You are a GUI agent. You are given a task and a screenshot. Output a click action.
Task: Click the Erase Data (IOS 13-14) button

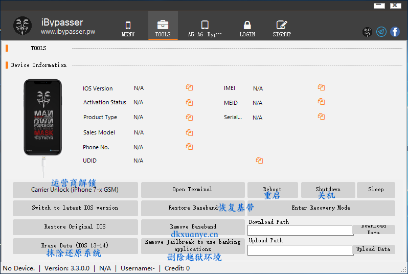click(75, 246)
